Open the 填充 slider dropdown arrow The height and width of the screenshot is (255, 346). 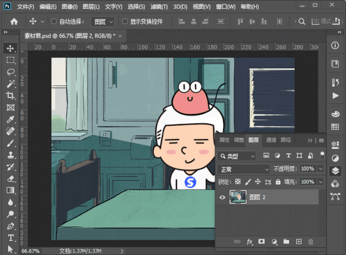[x=321, y=182]
